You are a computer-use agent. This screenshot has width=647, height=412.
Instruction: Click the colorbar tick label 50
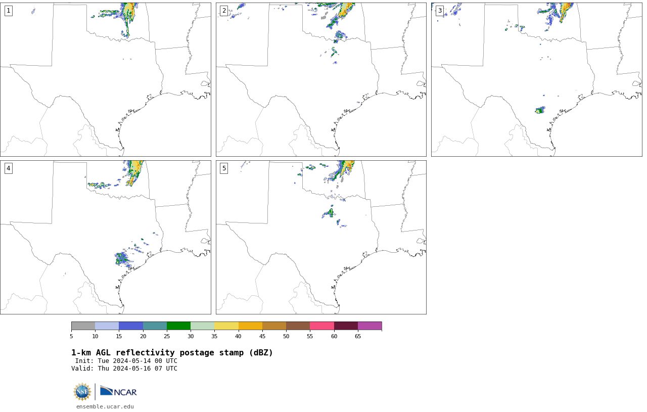point(286,336)
